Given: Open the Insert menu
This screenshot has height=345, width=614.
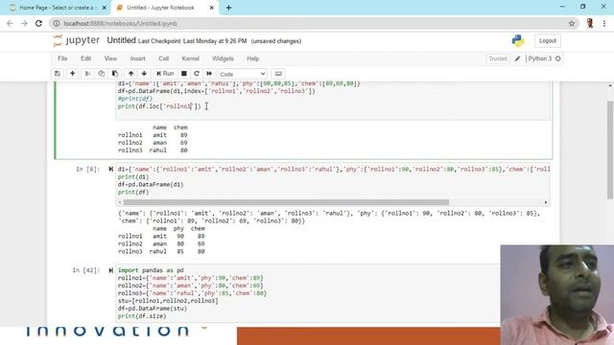Looking at the screenshot, I should (138, 58).
